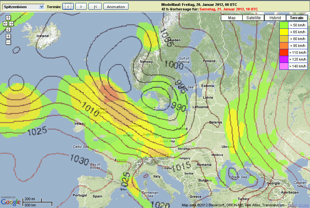Screen dimensions: 310x208
Task: Click the Estonia label on the map
Action: [x=208, y=86]
